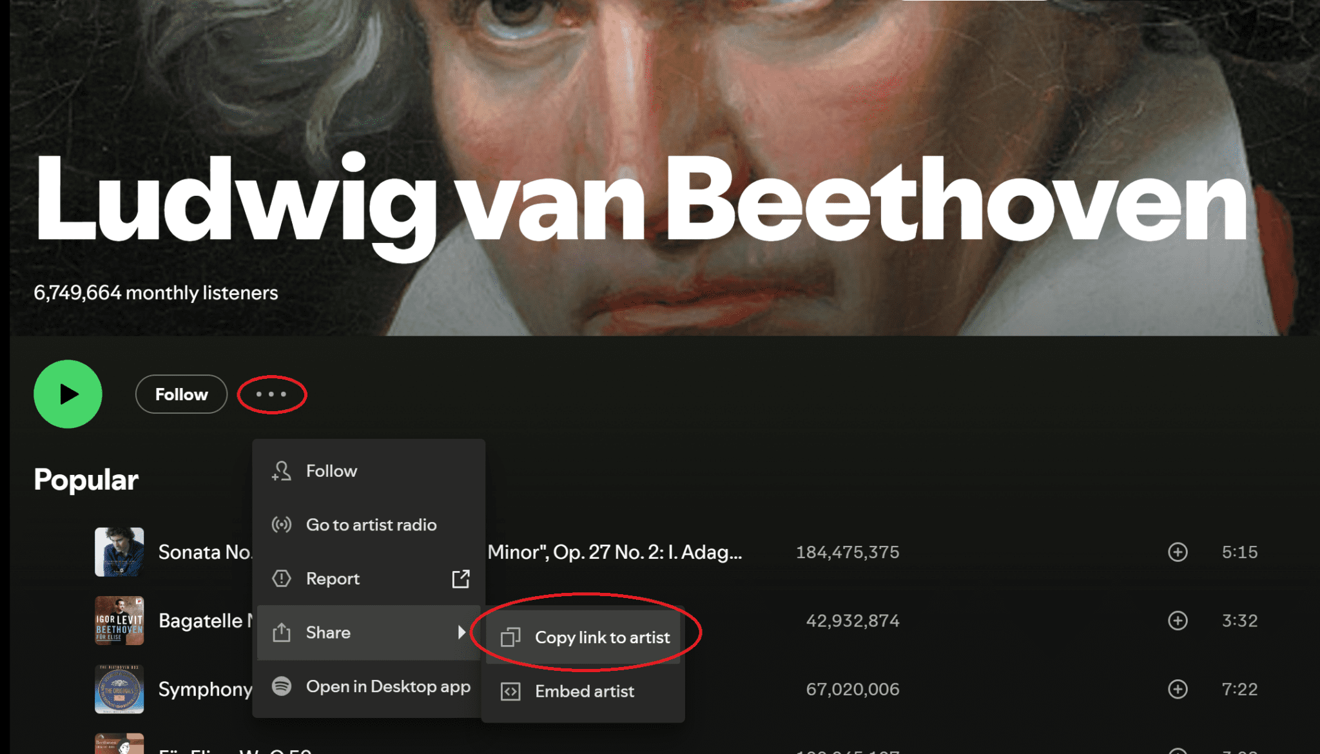Click the copy icon next to Copy link to artist

(510, 637)
